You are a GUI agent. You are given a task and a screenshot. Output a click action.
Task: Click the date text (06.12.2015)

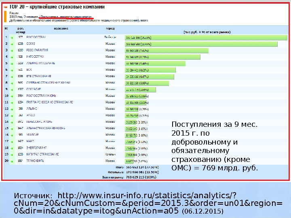202,211
